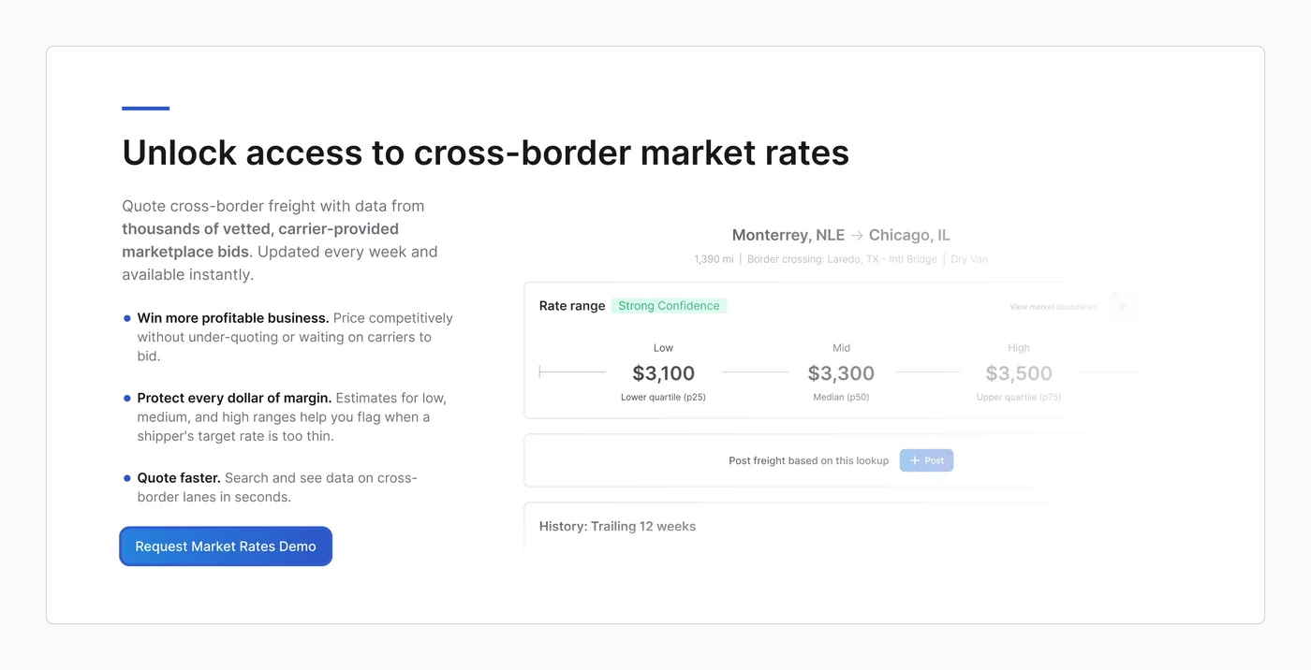Viewport: 1311px width, 670px height.
Task: Select the High rate value $3,500
Action: 1019,373
